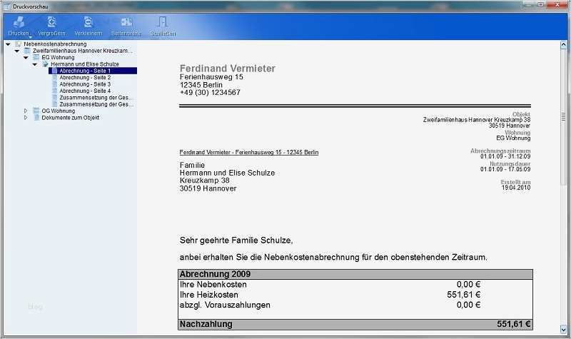
Task: Click the Drucken printer icon
Action: pos(19,22)
